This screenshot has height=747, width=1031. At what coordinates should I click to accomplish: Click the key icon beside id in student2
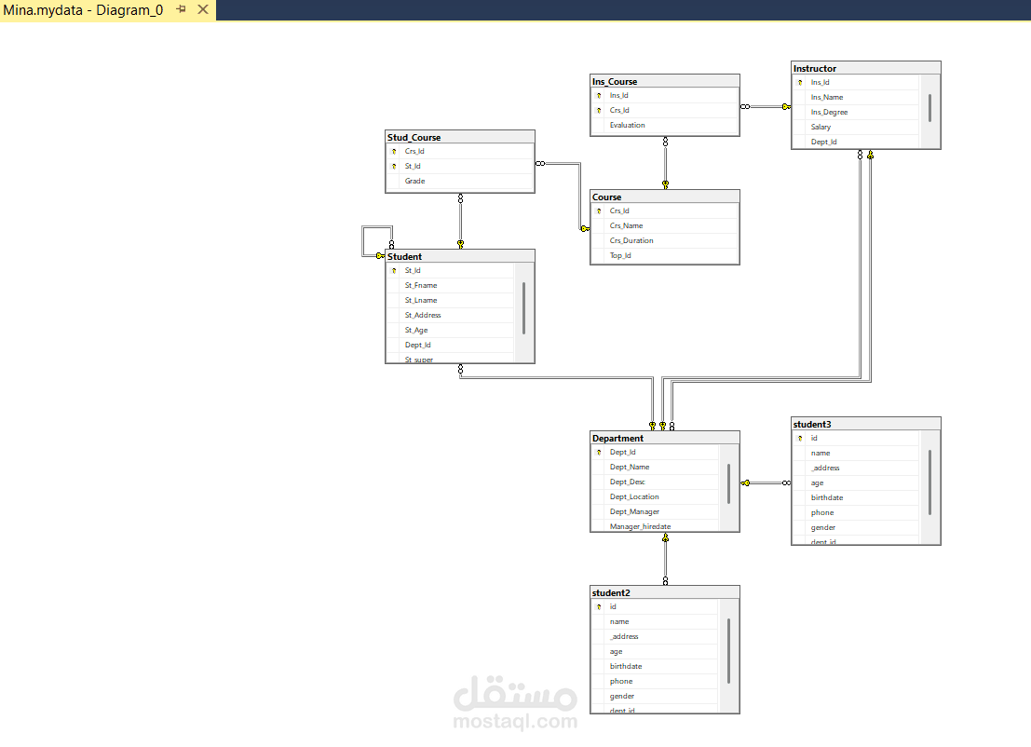point(599,606)
